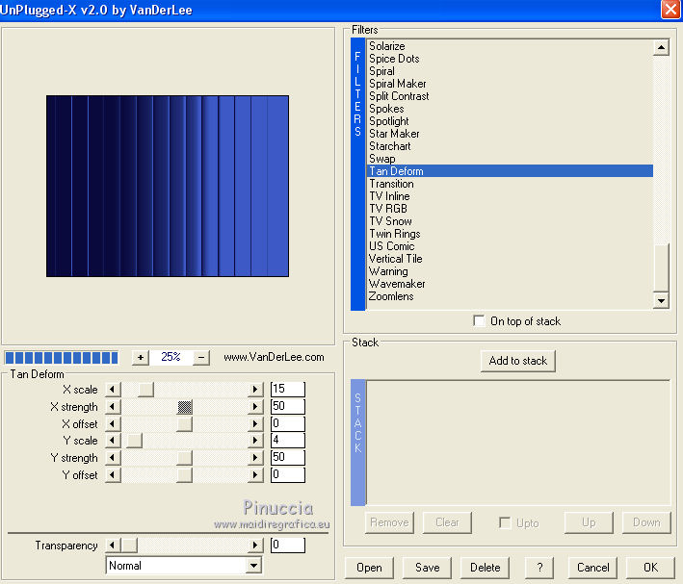683x584 pixels.
Task: Click right arrow of X scale slider
Action: tap(255, 390)
